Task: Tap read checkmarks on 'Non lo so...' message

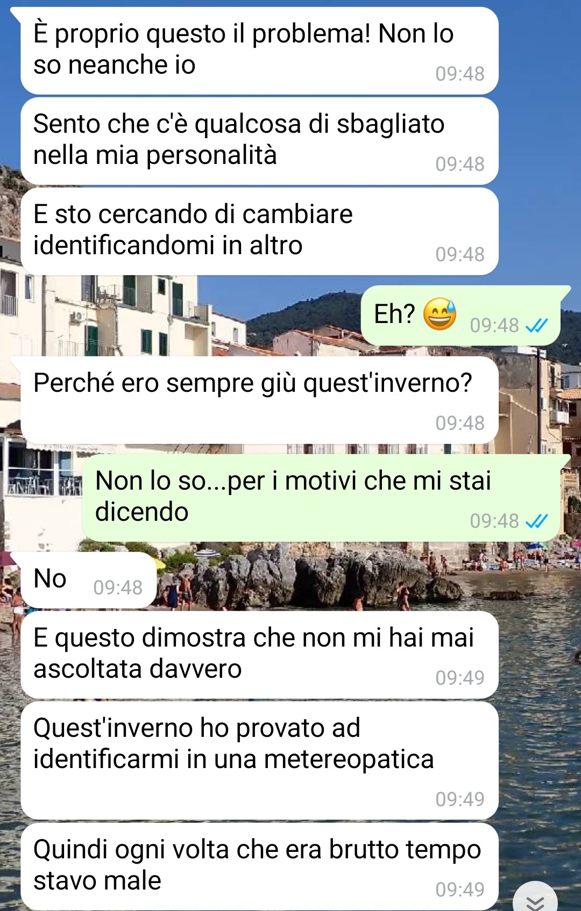Action: coord(536,521)
